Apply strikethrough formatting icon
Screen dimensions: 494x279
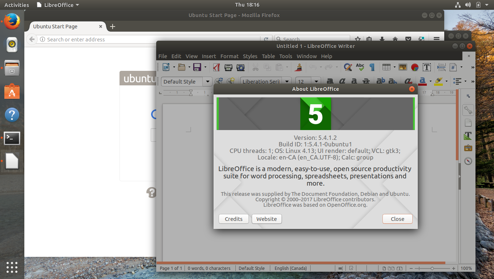tap(366, 81)
